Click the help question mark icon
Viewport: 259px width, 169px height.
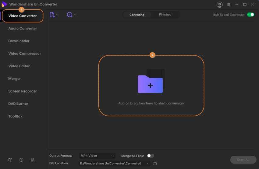click(x=21, y=160)
